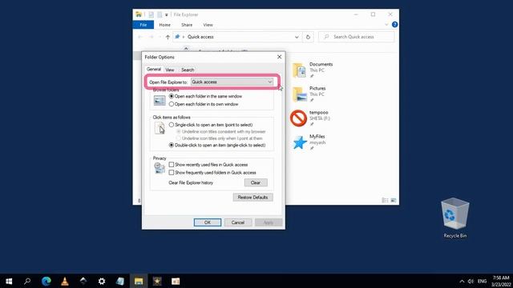
Task: Open the clock and date in taskbar
Action: [501, 281]
